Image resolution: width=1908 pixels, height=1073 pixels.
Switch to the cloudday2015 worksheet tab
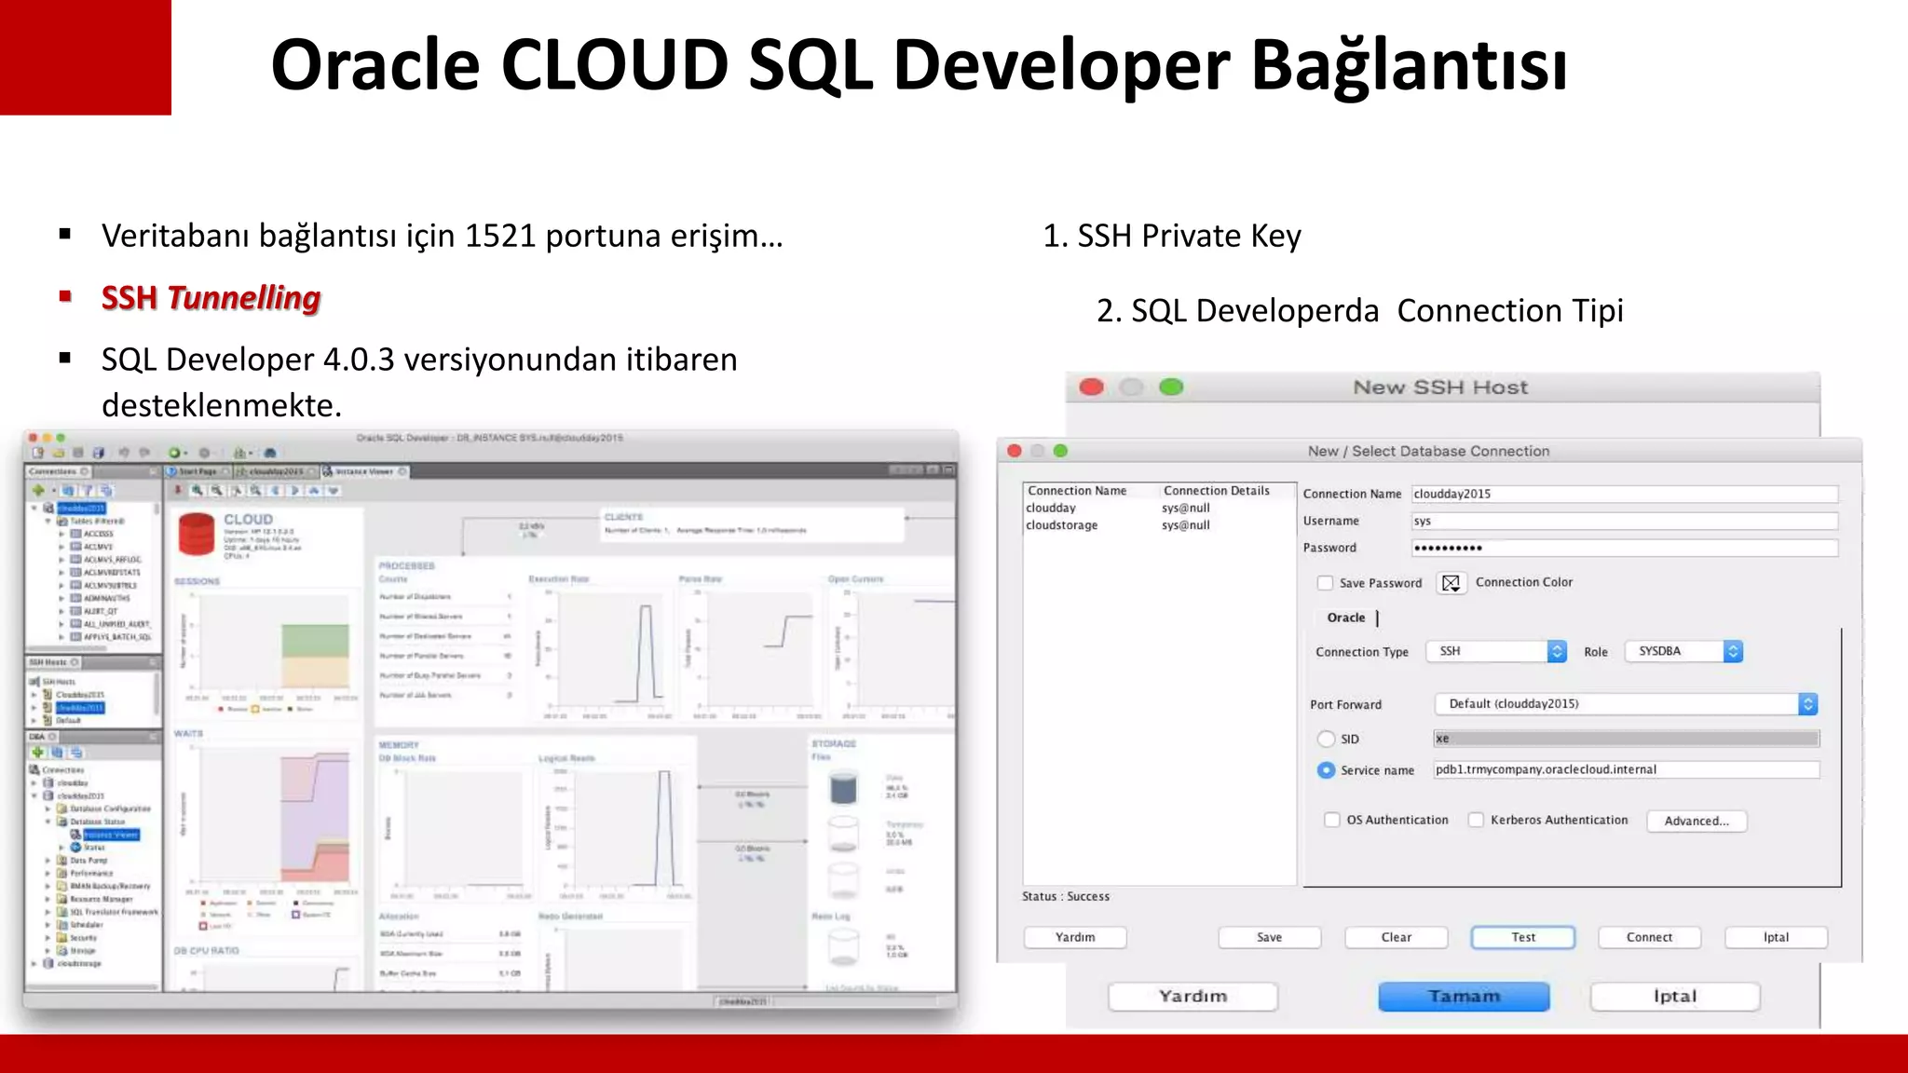[x=276, y=471]
